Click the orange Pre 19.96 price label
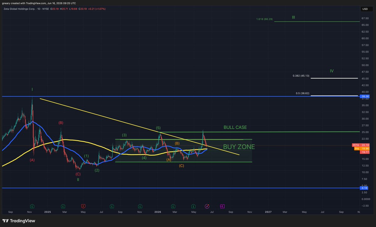Viewport: 376px width, 227px height. coord(361,148)
